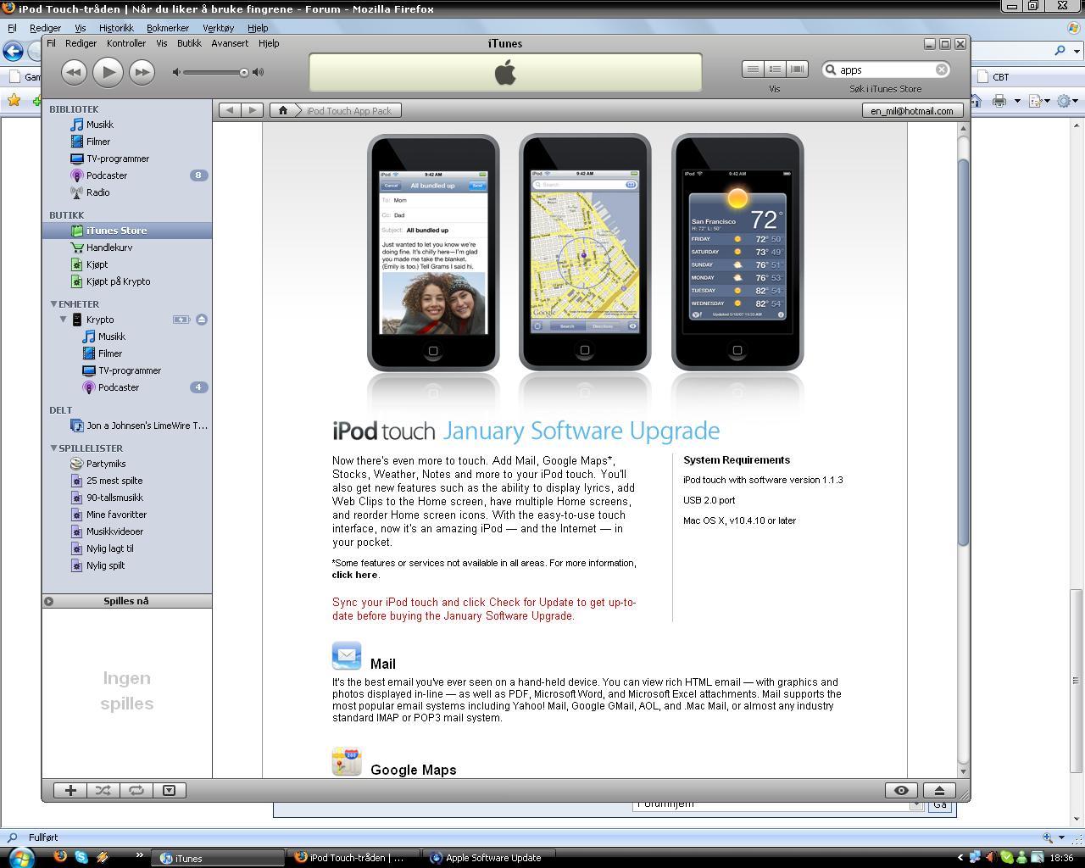Eject the Krypto device
Screen dimensions: 1085x868
201,320
